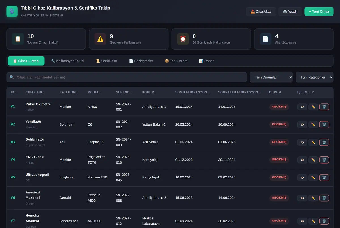This screenshot has height=228, width=340.
Task: Sort table by Kategori column
Action: pos(69,92)
